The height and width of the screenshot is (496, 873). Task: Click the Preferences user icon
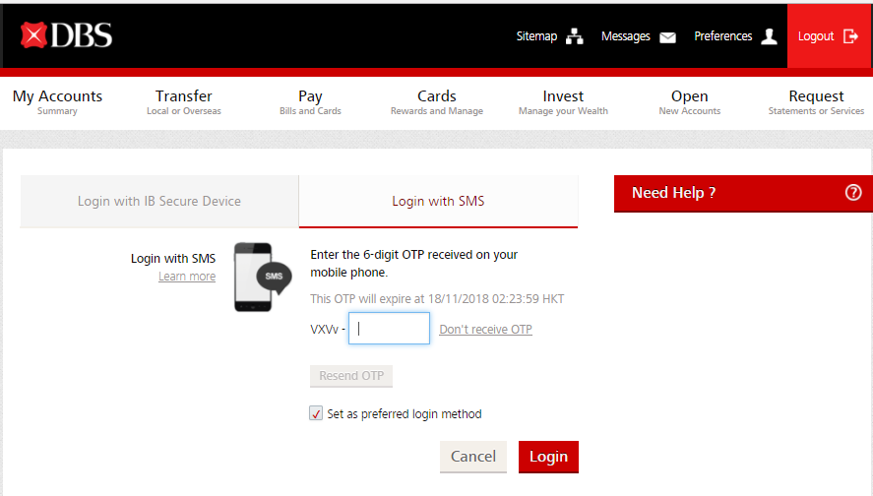coord(769,36)
